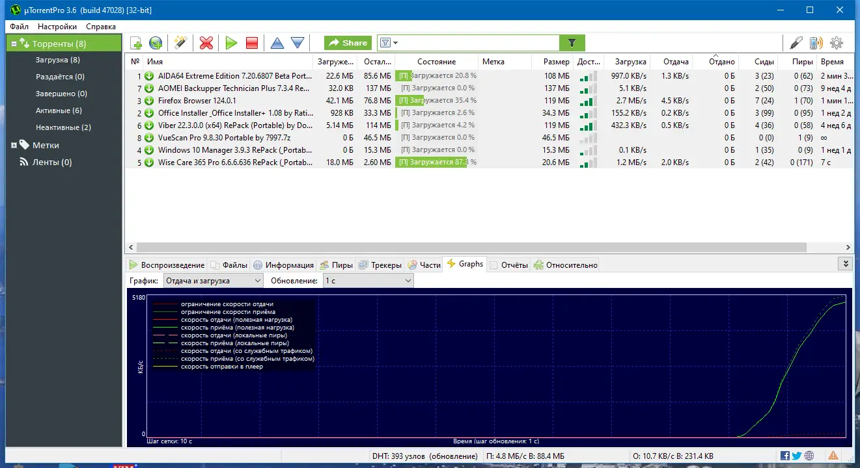Viewport: 860px width, 468px height.
Task: Open the Настройки menu
Action: coord(57,27)
